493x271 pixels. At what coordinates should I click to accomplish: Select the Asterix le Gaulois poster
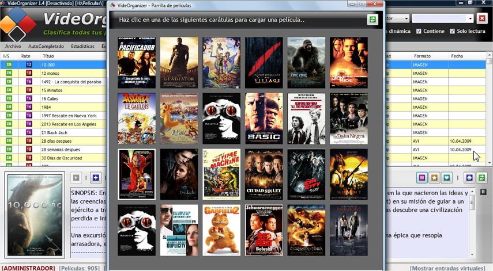[x=137, y=119]
